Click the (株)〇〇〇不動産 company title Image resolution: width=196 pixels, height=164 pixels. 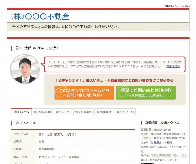[x=40, y=17]
